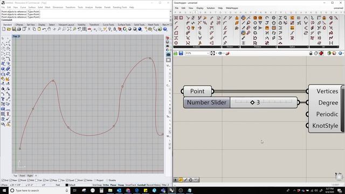Expand the Division ribbon panel

coord(231,47)
